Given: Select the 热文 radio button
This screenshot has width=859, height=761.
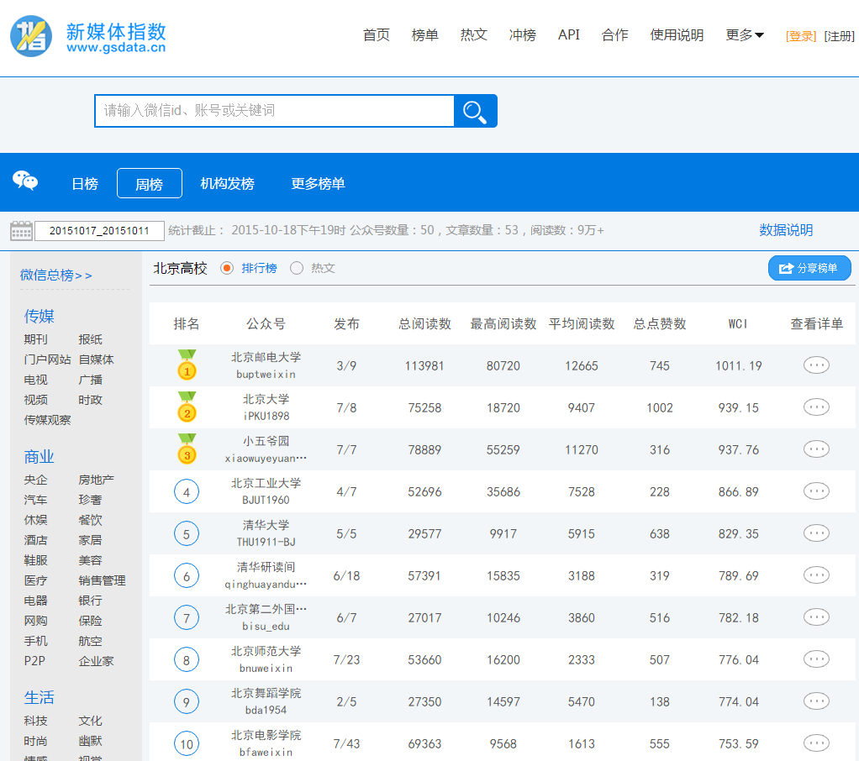Looking at the screenshot, I should click(x=297, y=268).
